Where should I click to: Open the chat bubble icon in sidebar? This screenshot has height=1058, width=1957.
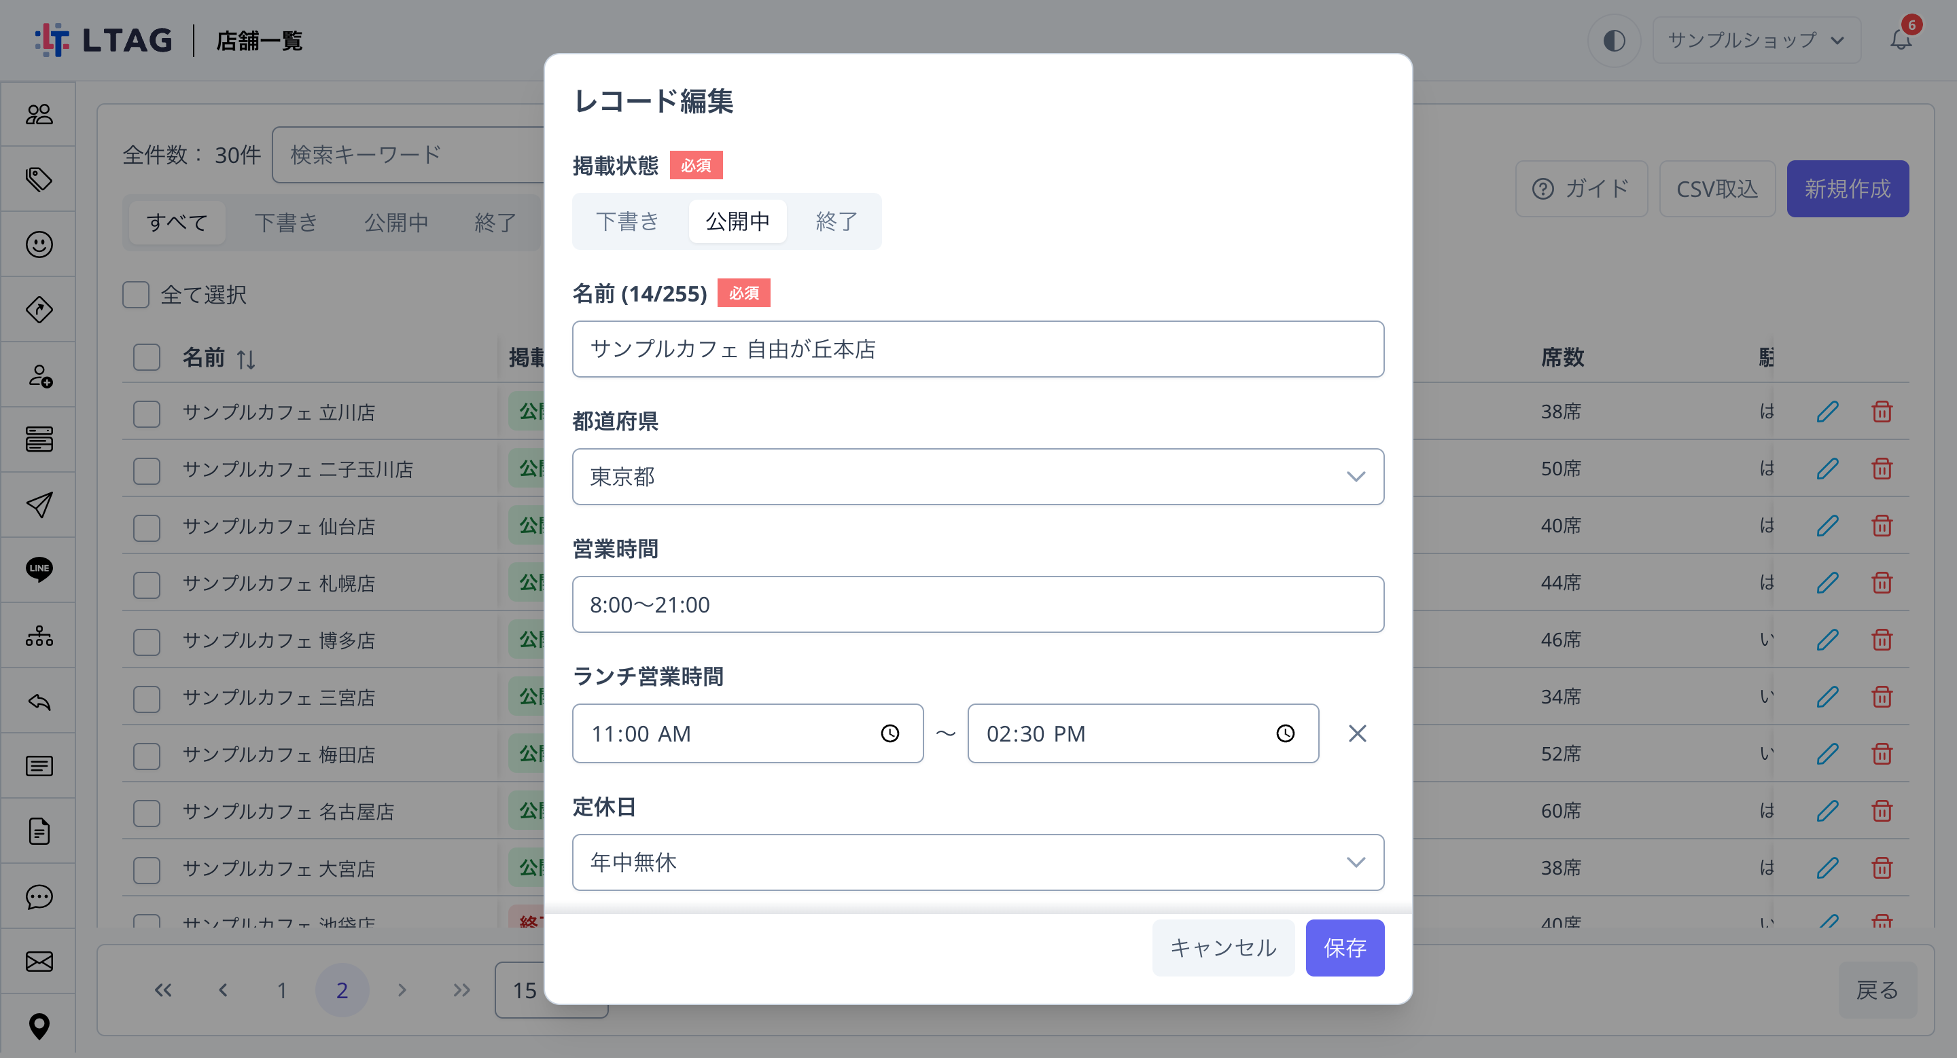pyautogui.click(x=39, y=896)
